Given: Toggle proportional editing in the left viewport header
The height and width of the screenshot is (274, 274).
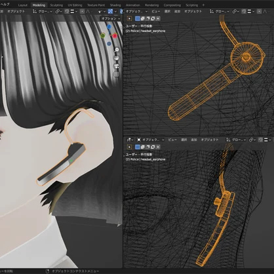Looking at the screenshot, I should point(82,11).
